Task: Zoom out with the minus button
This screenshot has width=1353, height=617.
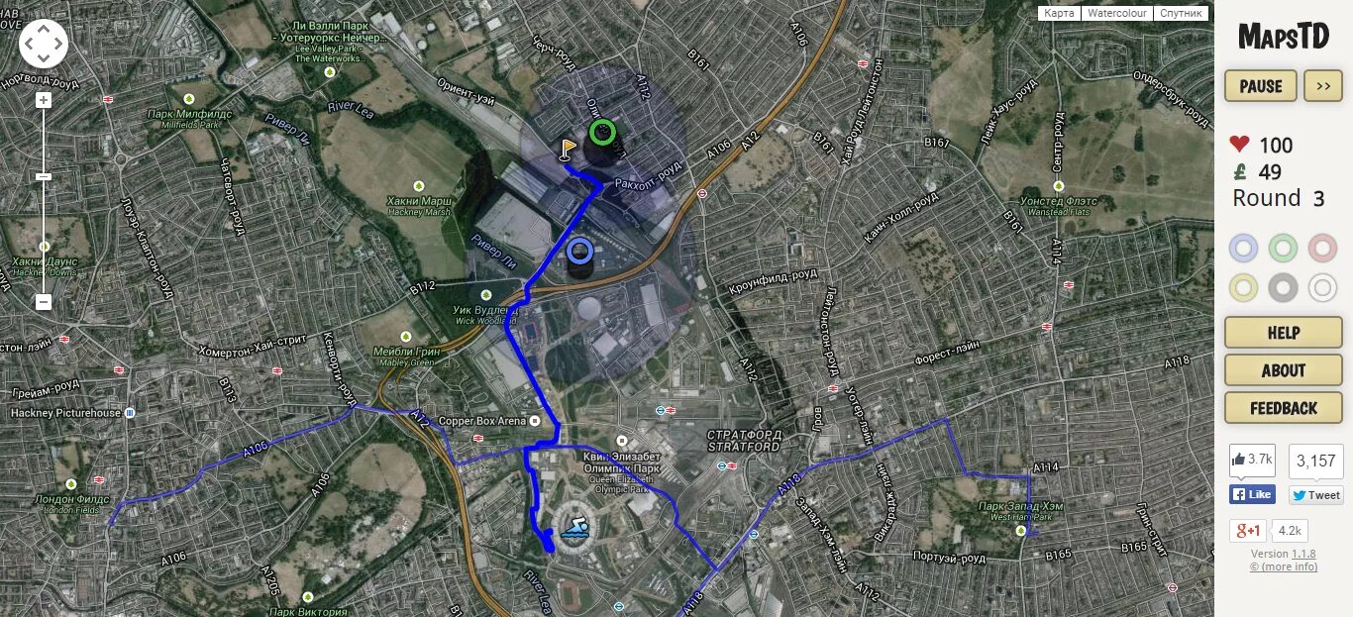Action: tap(44, 302)
